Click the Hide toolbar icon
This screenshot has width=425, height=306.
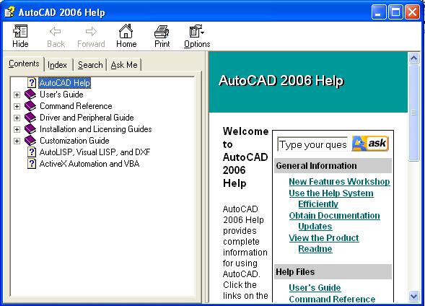point(20,31)
